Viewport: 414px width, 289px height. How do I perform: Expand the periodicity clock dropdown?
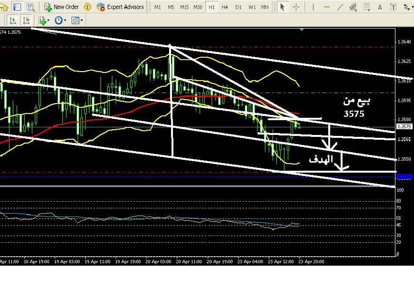pyautogui.click(x=60, y=21)
